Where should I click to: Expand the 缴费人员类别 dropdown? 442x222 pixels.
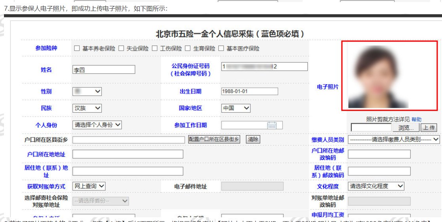pyautogui.click(x=394, y=139)
